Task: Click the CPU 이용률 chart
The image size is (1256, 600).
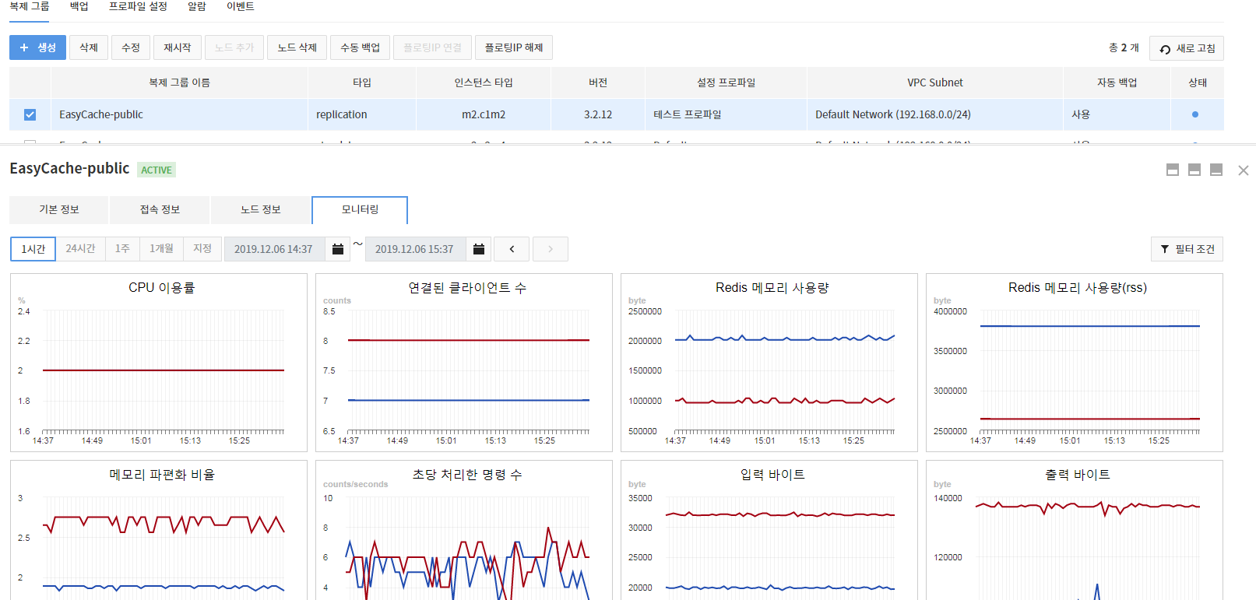Action: click(x=159, y=363)
